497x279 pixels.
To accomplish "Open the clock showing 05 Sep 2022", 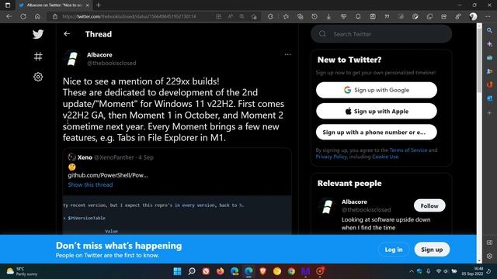I will coord(472,271).
